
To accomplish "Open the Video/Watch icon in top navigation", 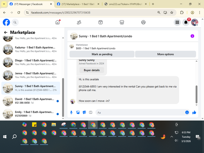I will (100, 22).
